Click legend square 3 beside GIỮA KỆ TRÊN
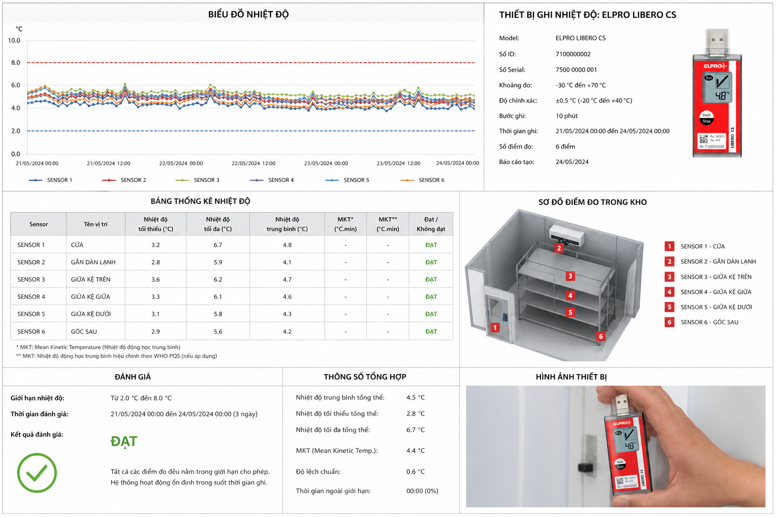The width and height of the screenshot is (776, 517). [669, 277]
